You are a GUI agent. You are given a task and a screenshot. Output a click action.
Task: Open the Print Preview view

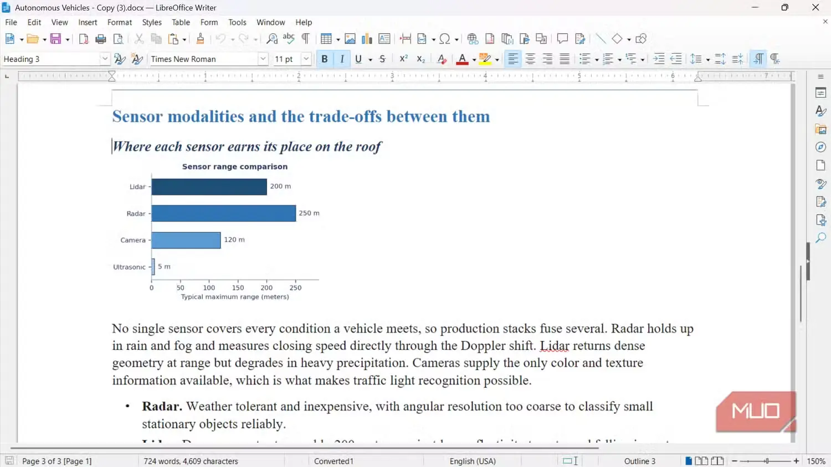[x=118, y=39]
